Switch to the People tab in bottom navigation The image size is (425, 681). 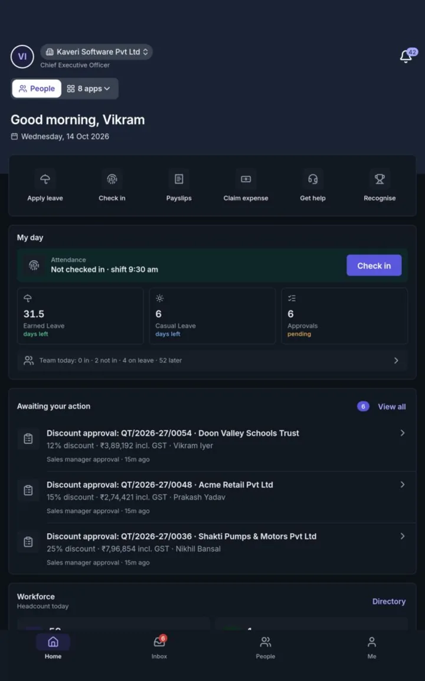(266, 647)
